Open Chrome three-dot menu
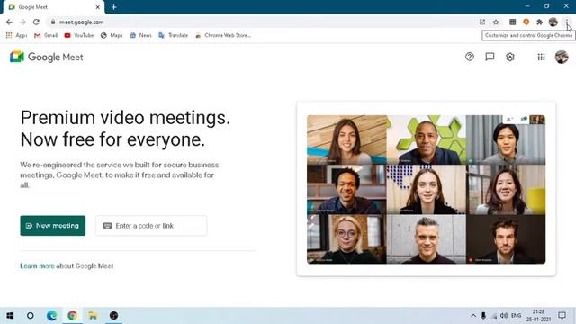Image resolution: width=576 pixels, height=324 pixels. 567,22
